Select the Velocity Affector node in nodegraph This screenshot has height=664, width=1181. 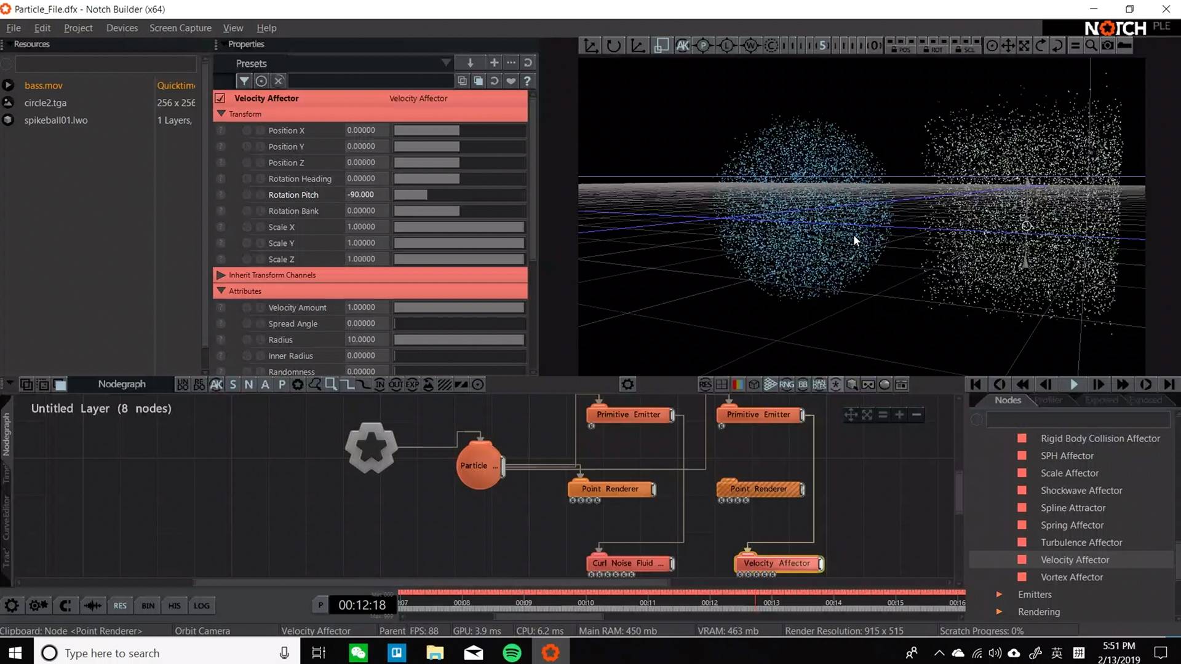[x=778, y=563]
